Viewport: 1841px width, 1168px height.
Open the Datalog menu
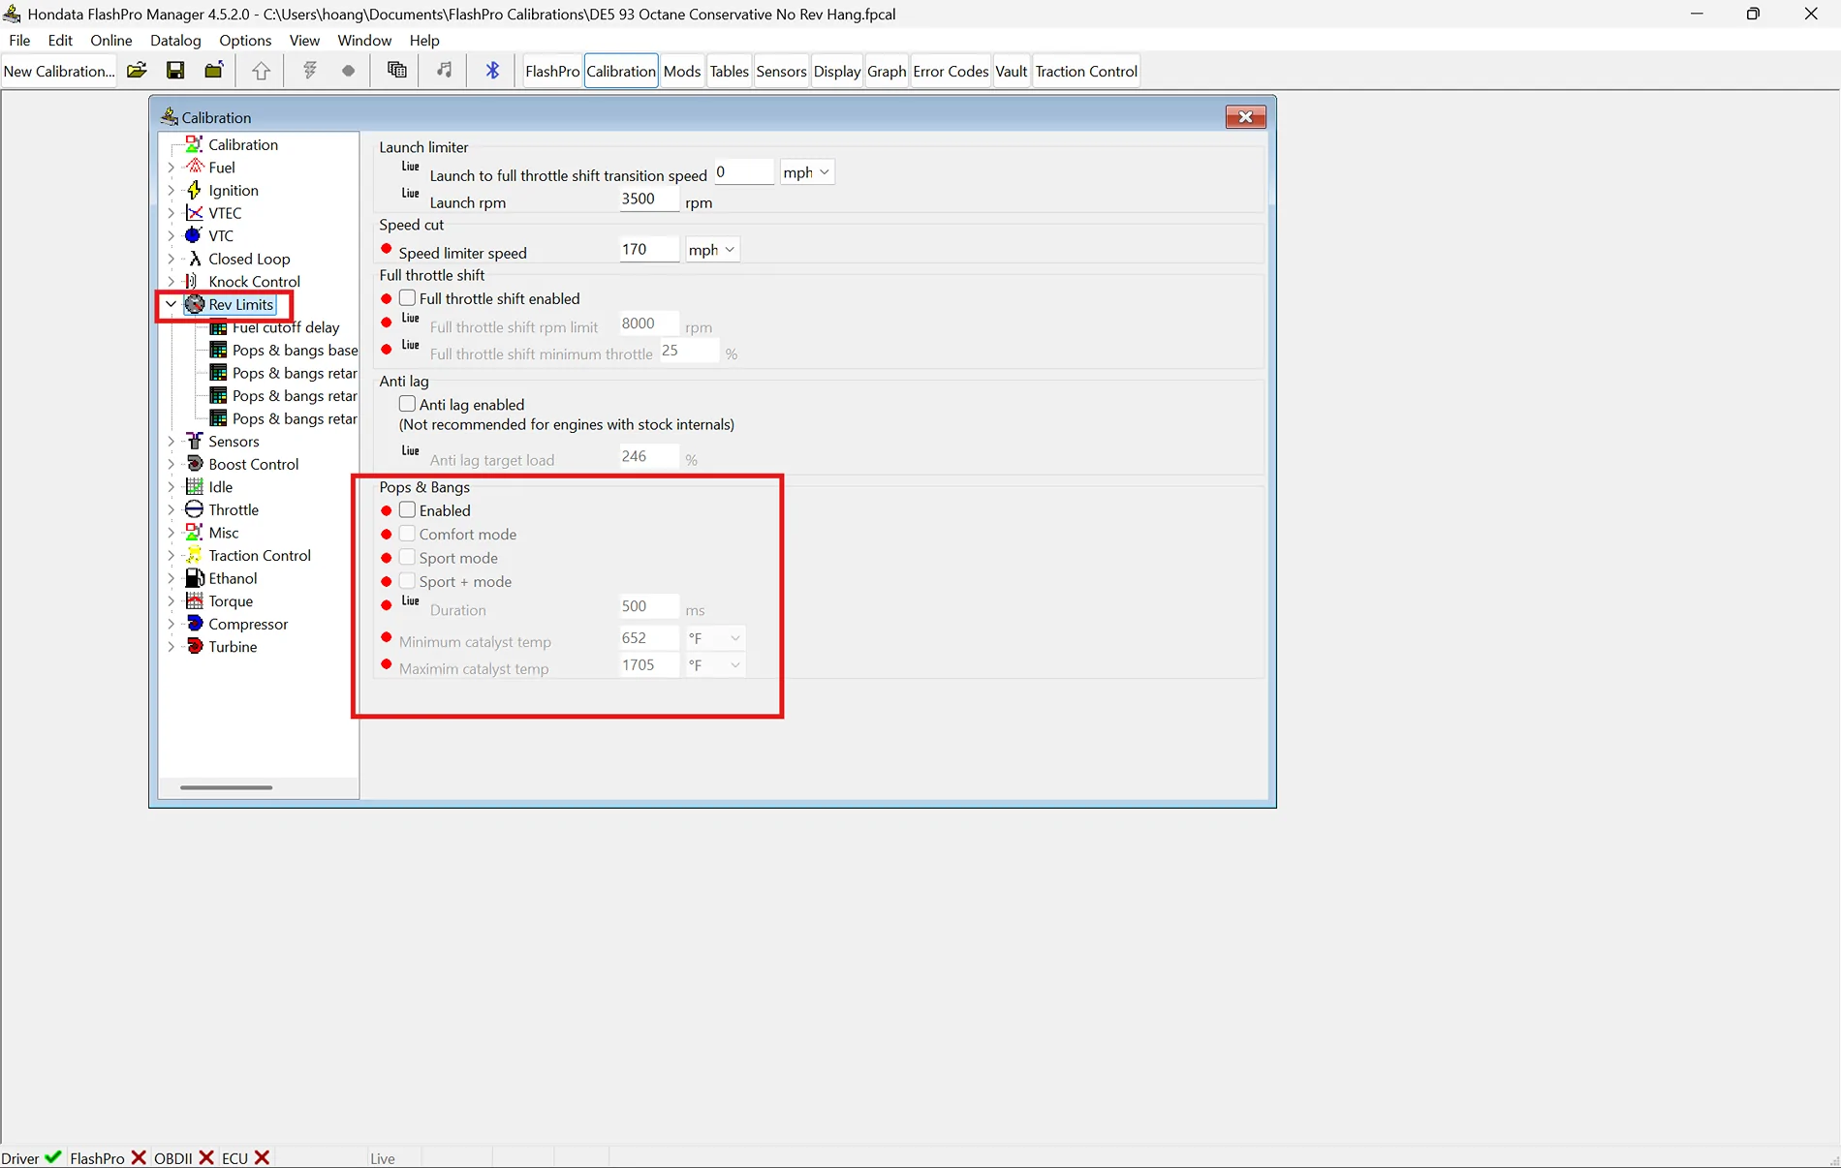175,41
